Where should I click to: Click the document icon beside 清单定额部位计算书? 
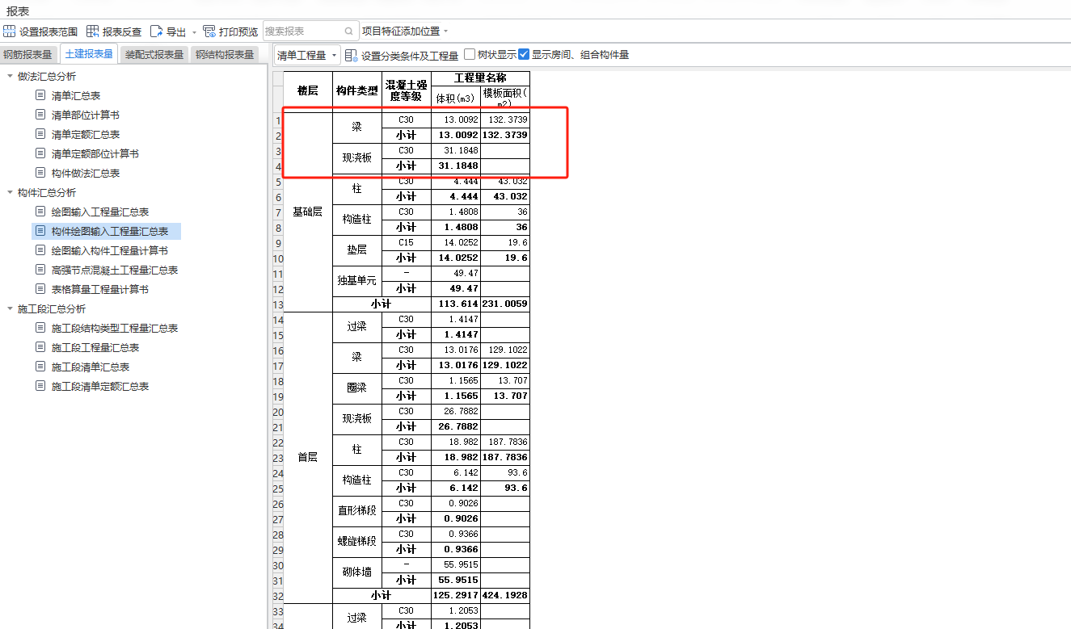pyautogui.click(x=40, y=153)
